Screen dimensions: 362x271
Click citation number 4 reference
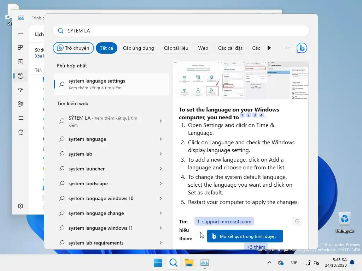pyautogui.click(x=261, y=115)
